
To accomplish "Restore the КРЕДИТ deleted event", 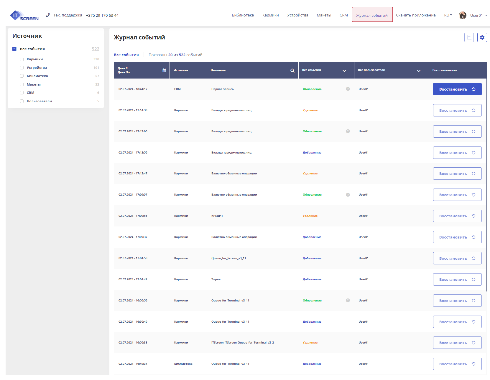I will coord(457,216).
